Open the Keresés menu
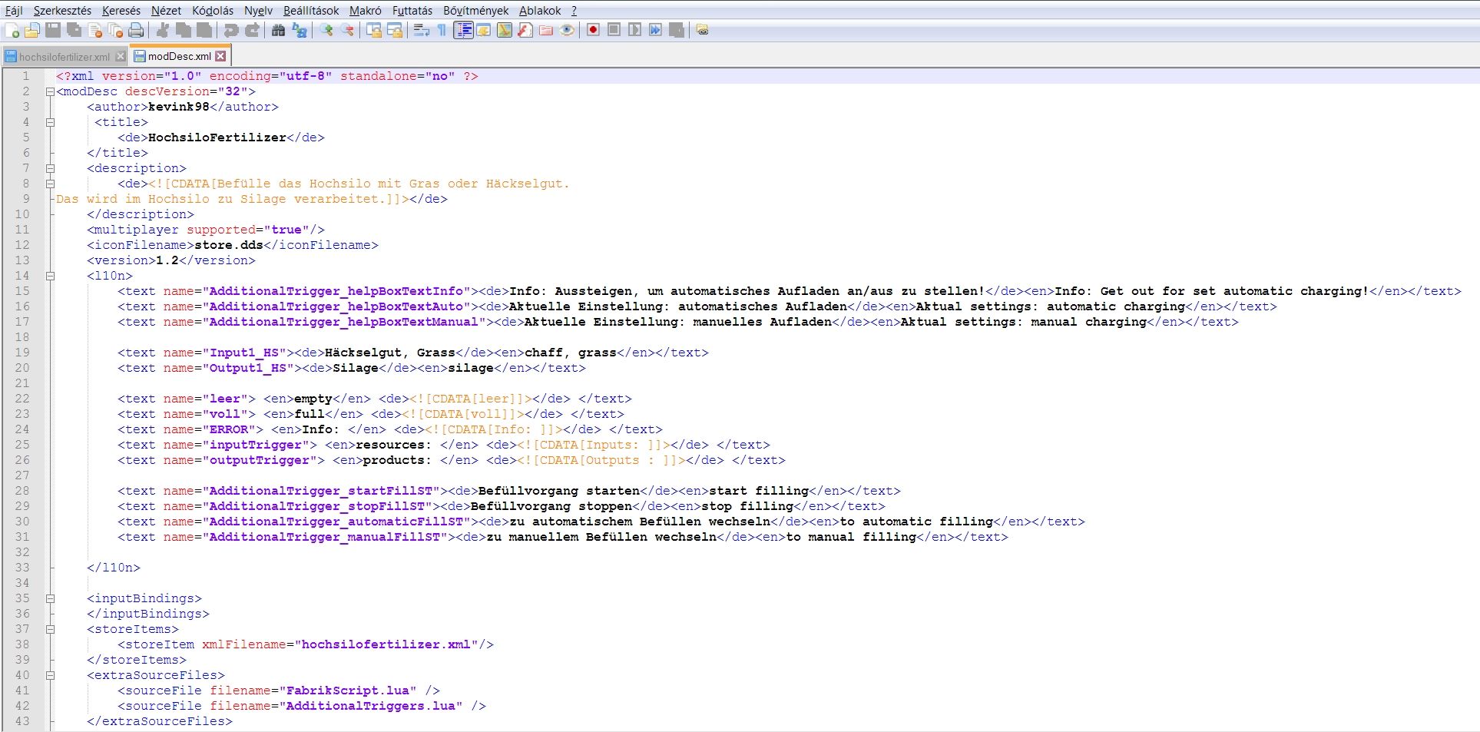1480x732 pixels. [121, 11]
